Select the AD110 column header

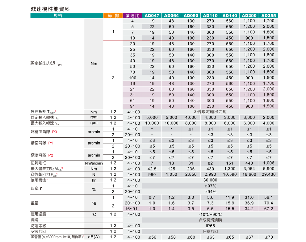point(210,15)
